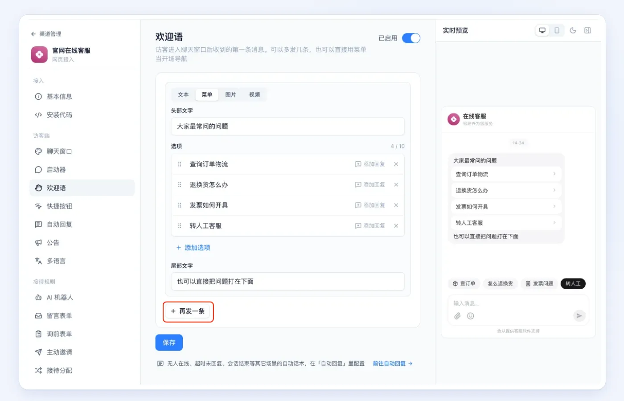Delete the 转人工客服 option

396,225
